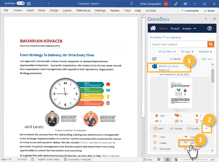Open the File menu
This screenshot has height=162, width=219.
click(x=6, y=10)
